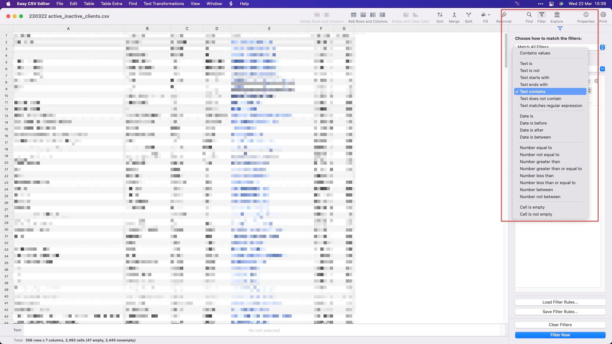Screen dimensions: 612x344
Task: Click the Save Filter Rules button
Action: pyautogui.click(x=560, y=312)
